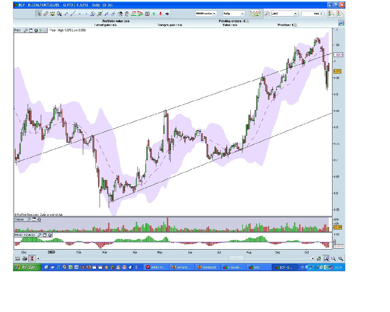390x312 pixels.
Task: Click the zoom in magnifier icon
Action: [341, 259]
